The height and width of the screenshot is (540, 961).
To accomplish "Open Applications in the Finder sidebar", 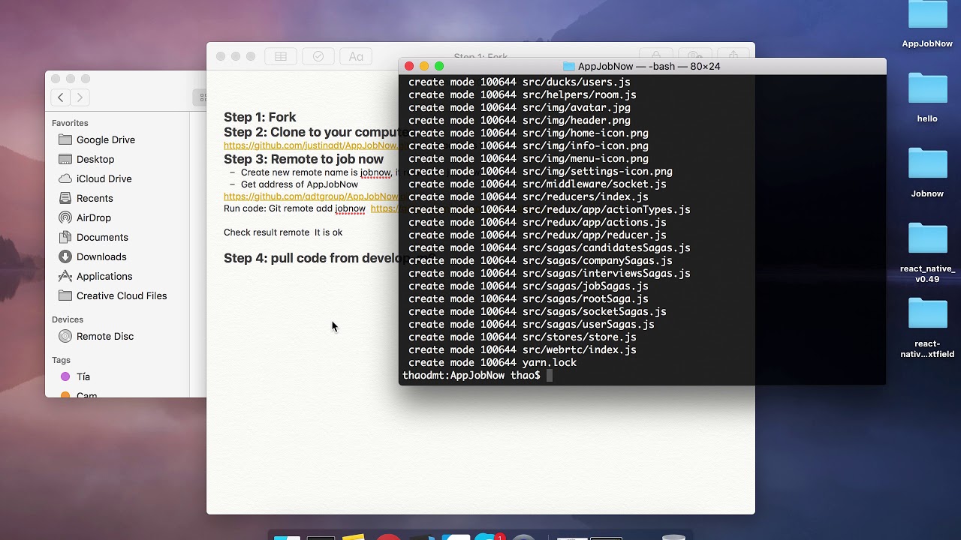I will pyautogui.click(x=104, y=276).
